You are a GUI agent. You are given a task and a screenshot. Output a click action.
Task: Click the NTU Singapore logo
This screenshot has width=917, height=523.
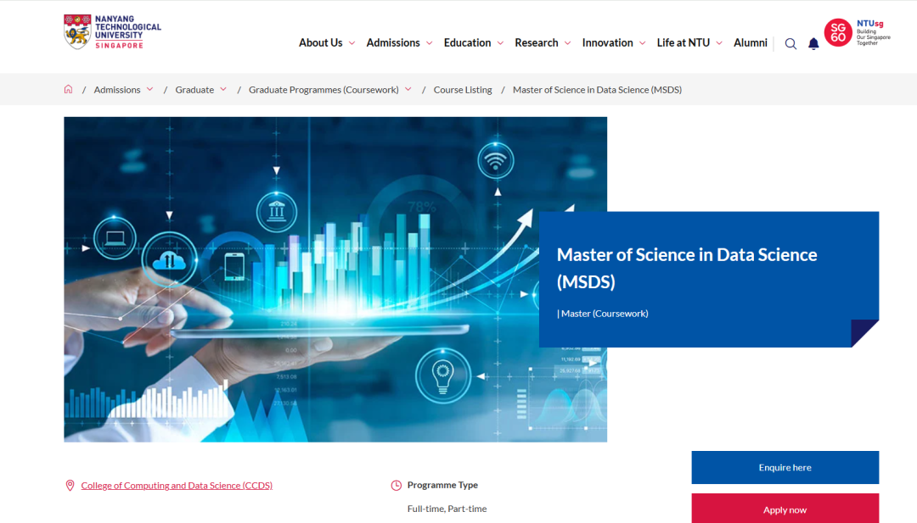pos(112,31)
